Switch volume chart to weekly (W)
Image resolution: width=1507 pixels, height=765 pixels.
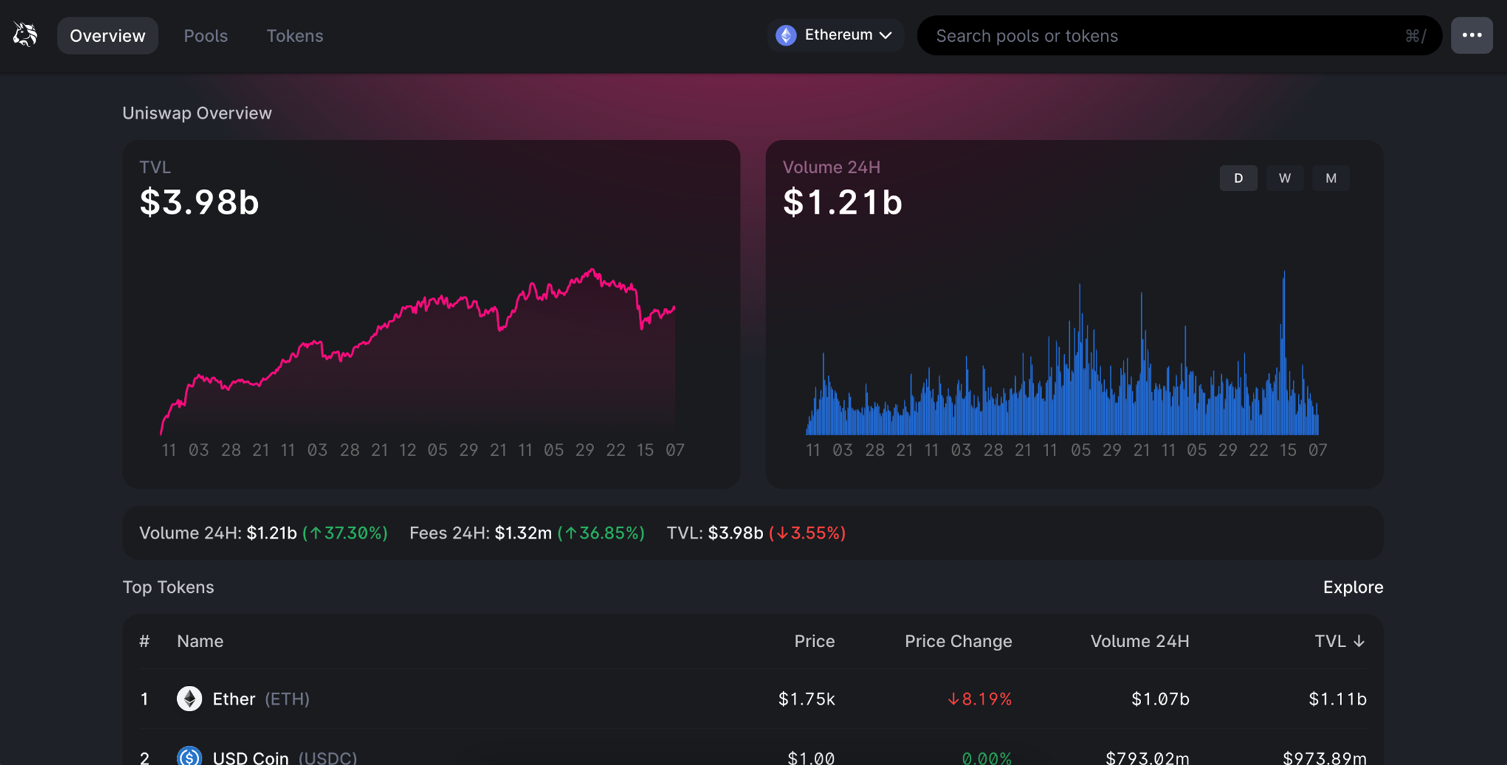(1284, 178)
